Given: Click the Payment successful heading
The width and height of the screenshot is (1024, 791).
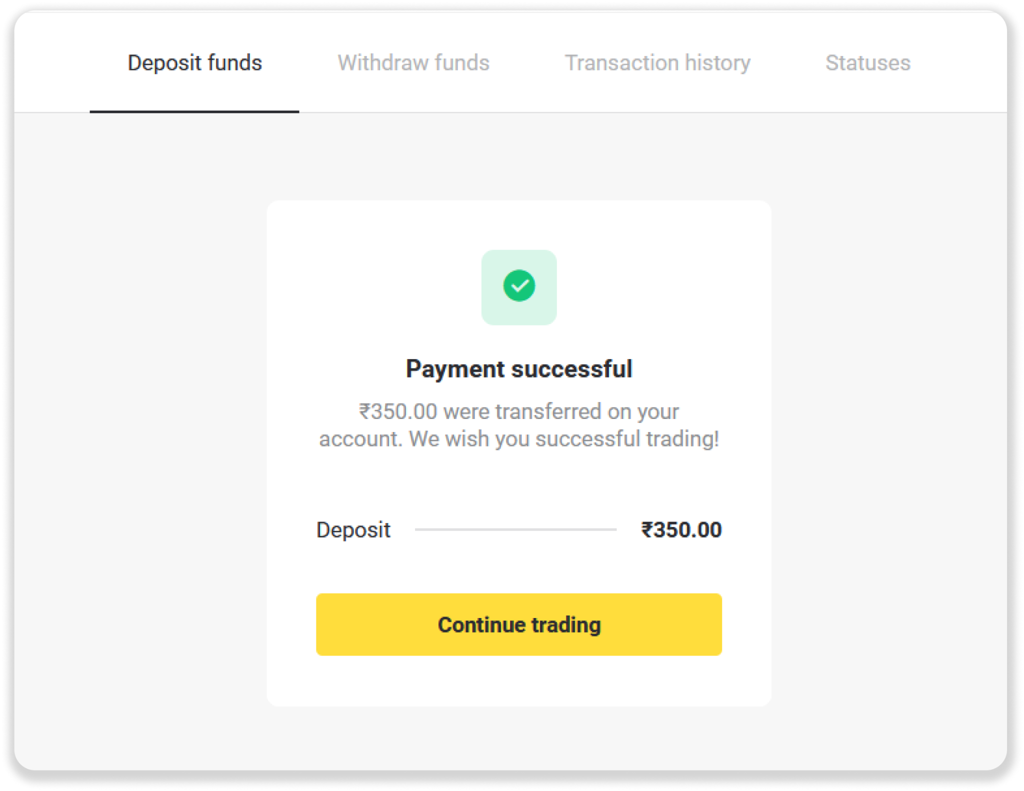Looking at the screenshot, I should [519, 369].
